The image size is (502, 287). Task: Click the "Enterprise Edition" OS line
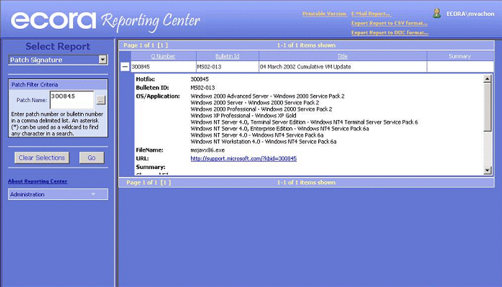pyautogui.click(x=280, y=129)
